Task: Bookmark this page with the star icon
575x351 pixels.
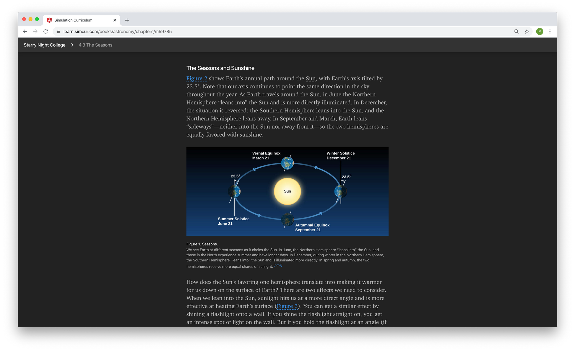Action: [x=527, y=31]
